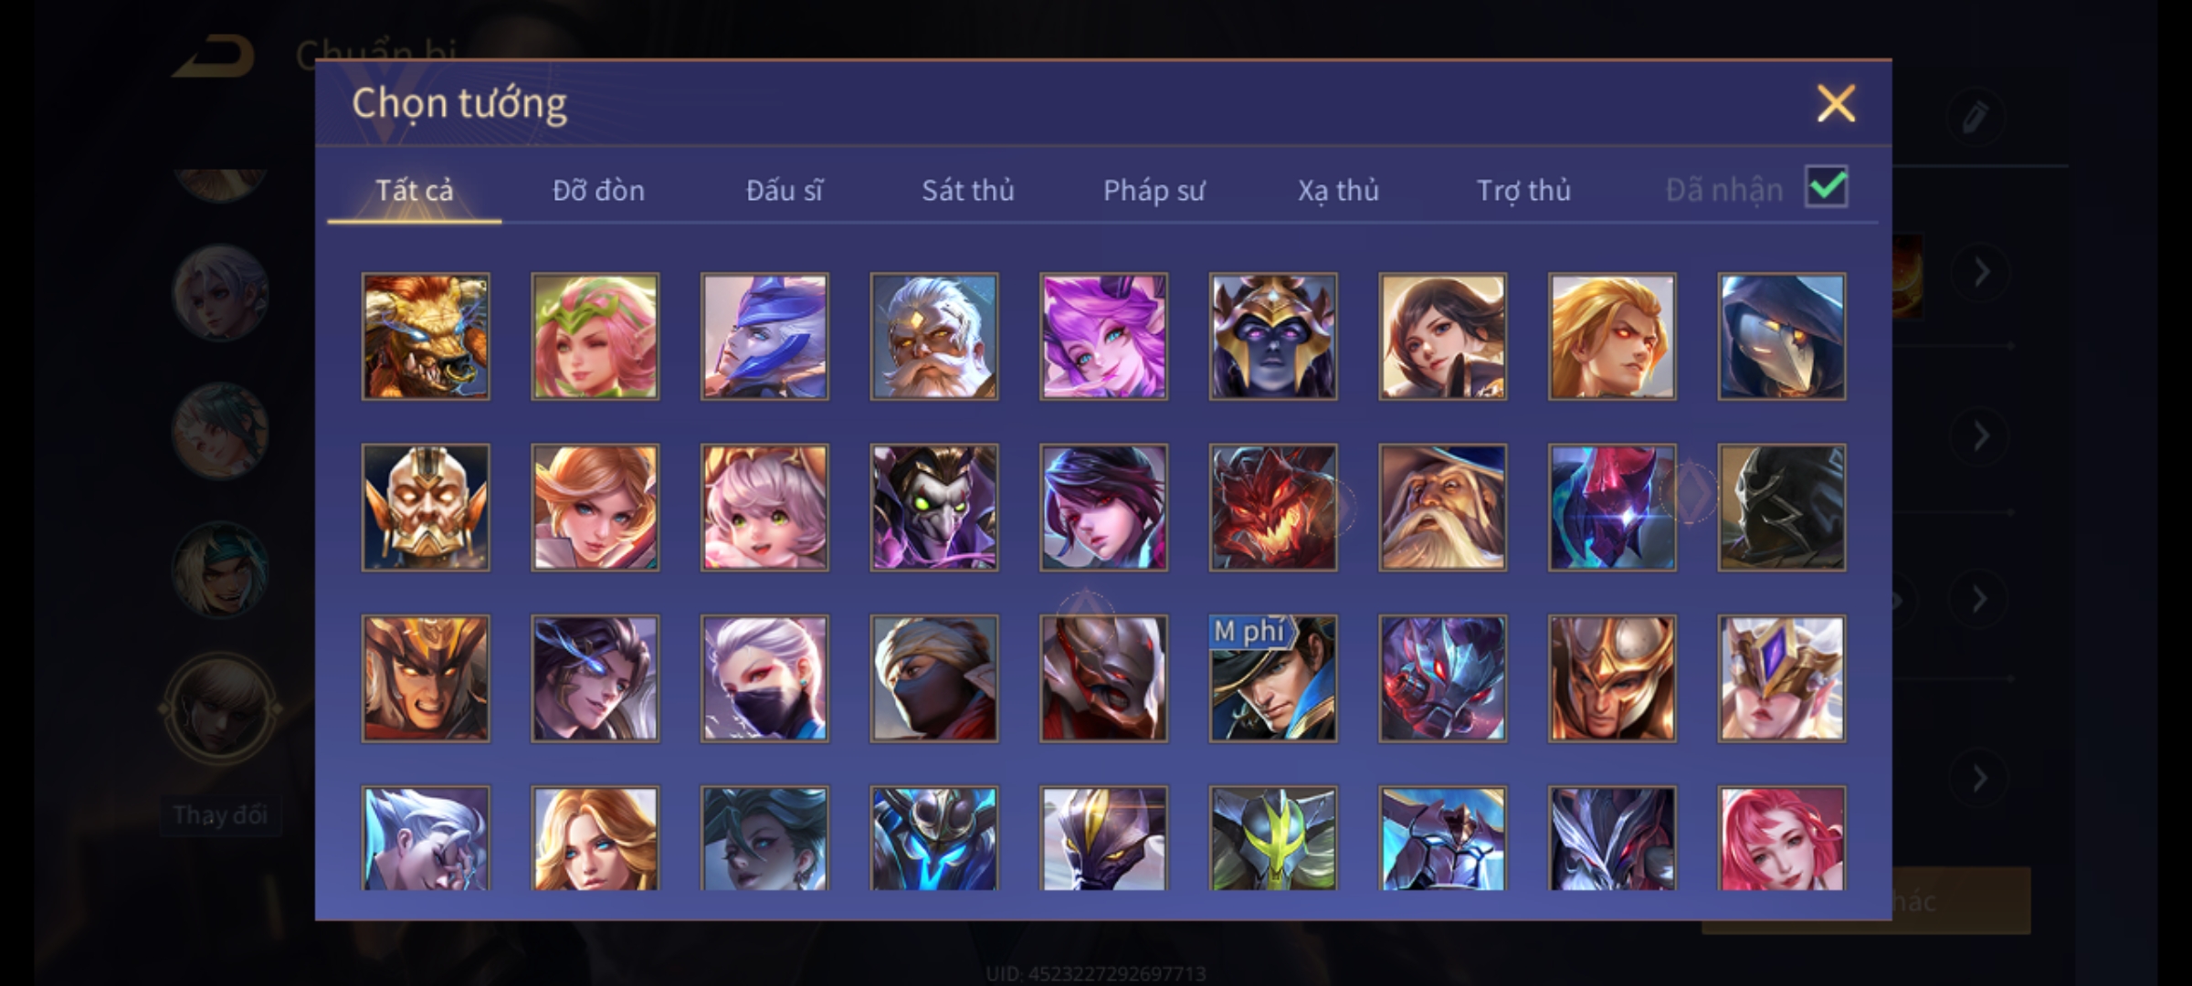2192x986 pixels.
Task: Close the 'Chọn tướng' dialog
Action: pyautogui.click(x=1836, y=103)
